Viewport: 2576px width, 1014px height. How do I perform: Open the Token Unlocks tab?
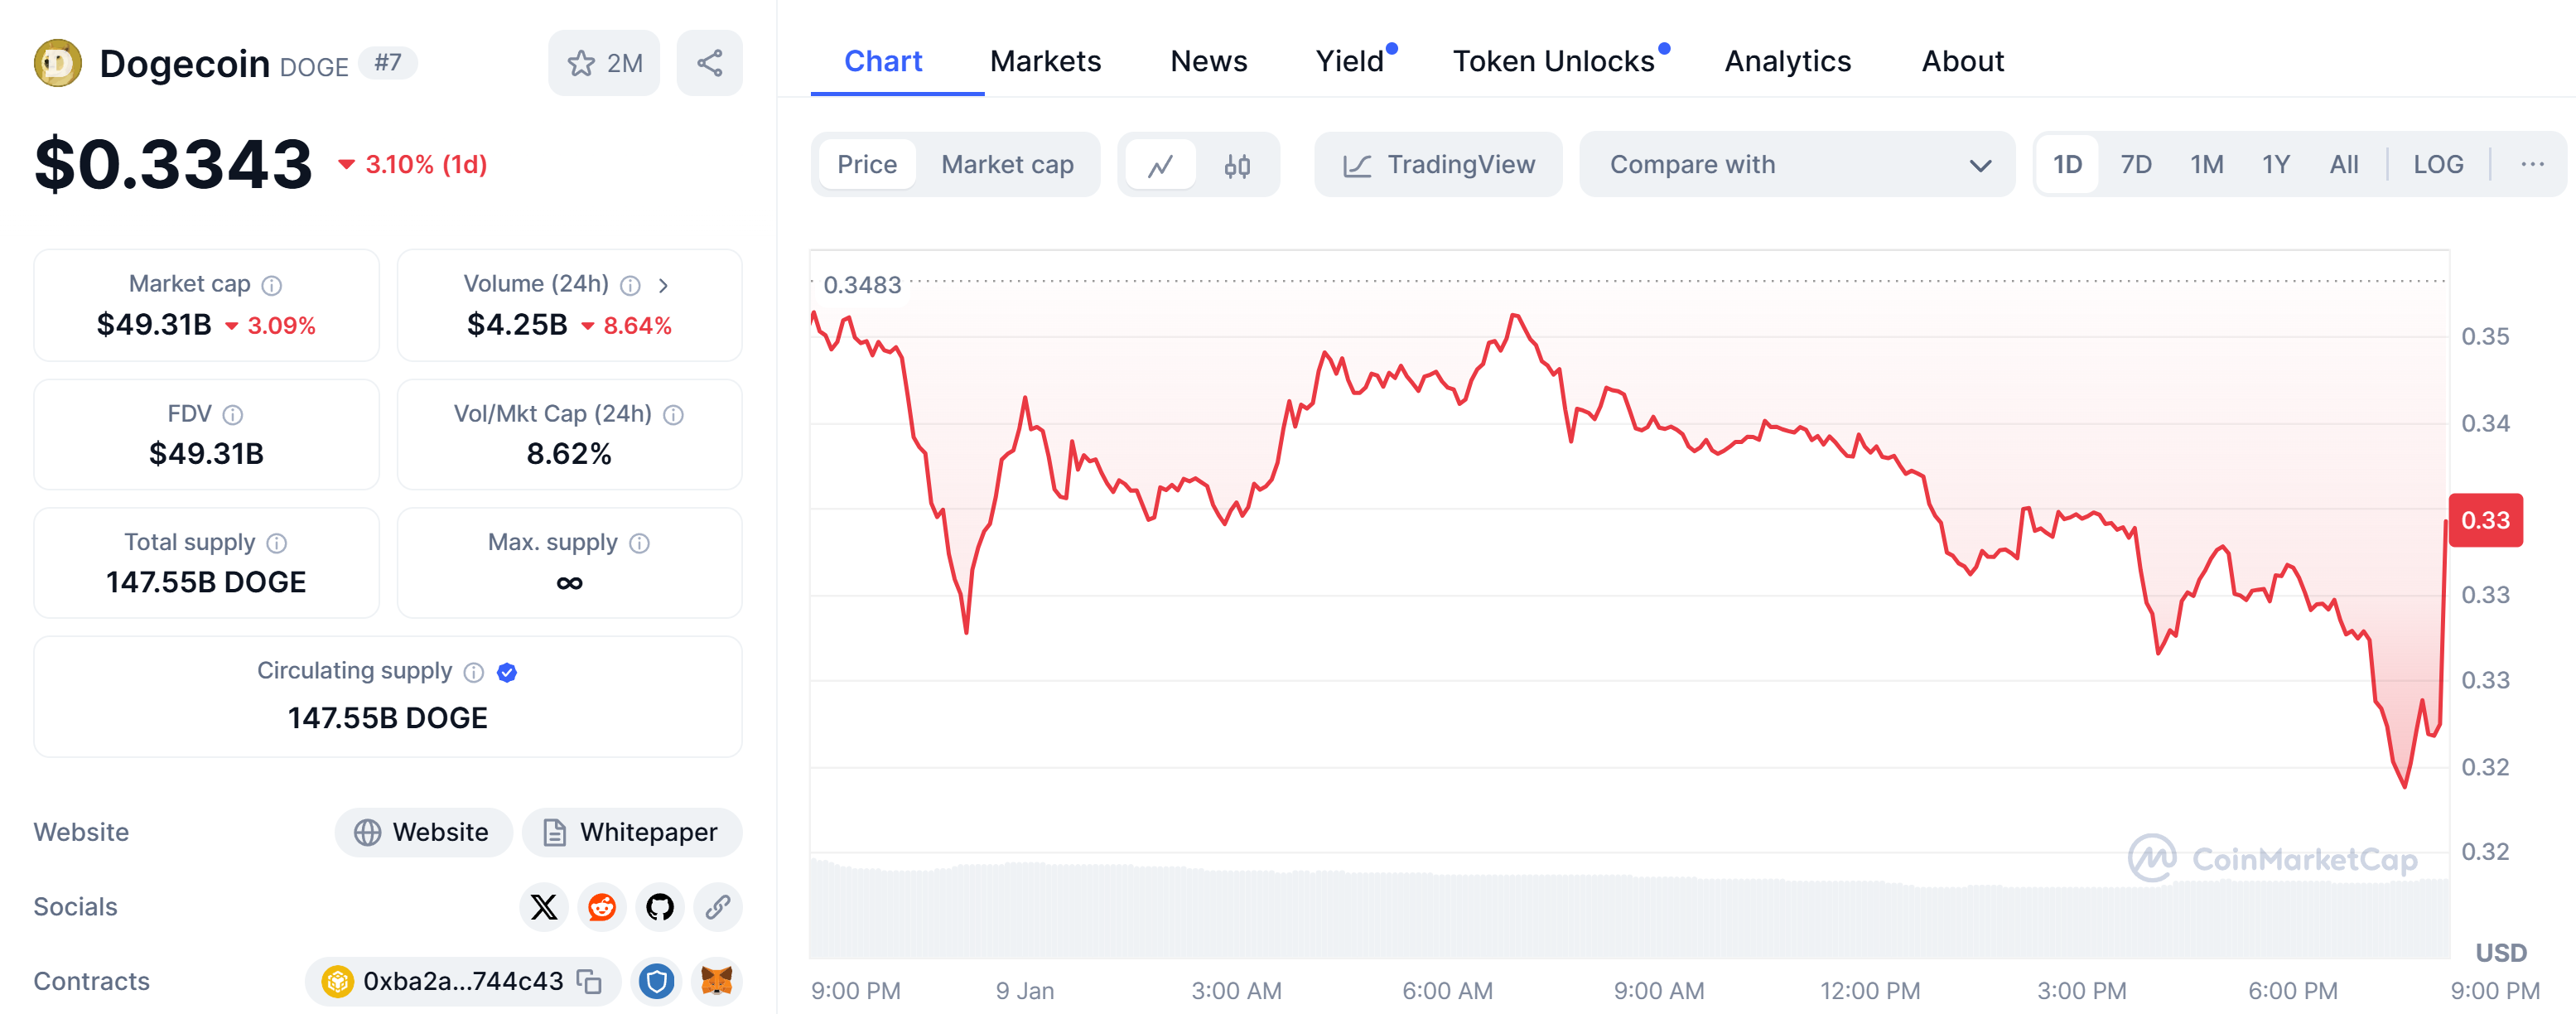click(1553, 62)
